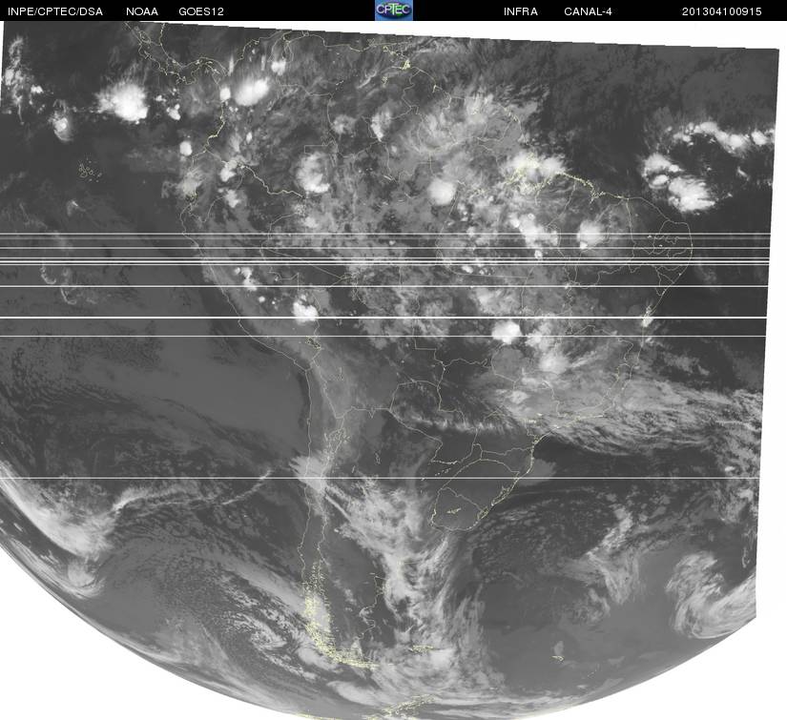Click the Falkland Islands outline
This screenshot has height=720, width=787.
418,650
